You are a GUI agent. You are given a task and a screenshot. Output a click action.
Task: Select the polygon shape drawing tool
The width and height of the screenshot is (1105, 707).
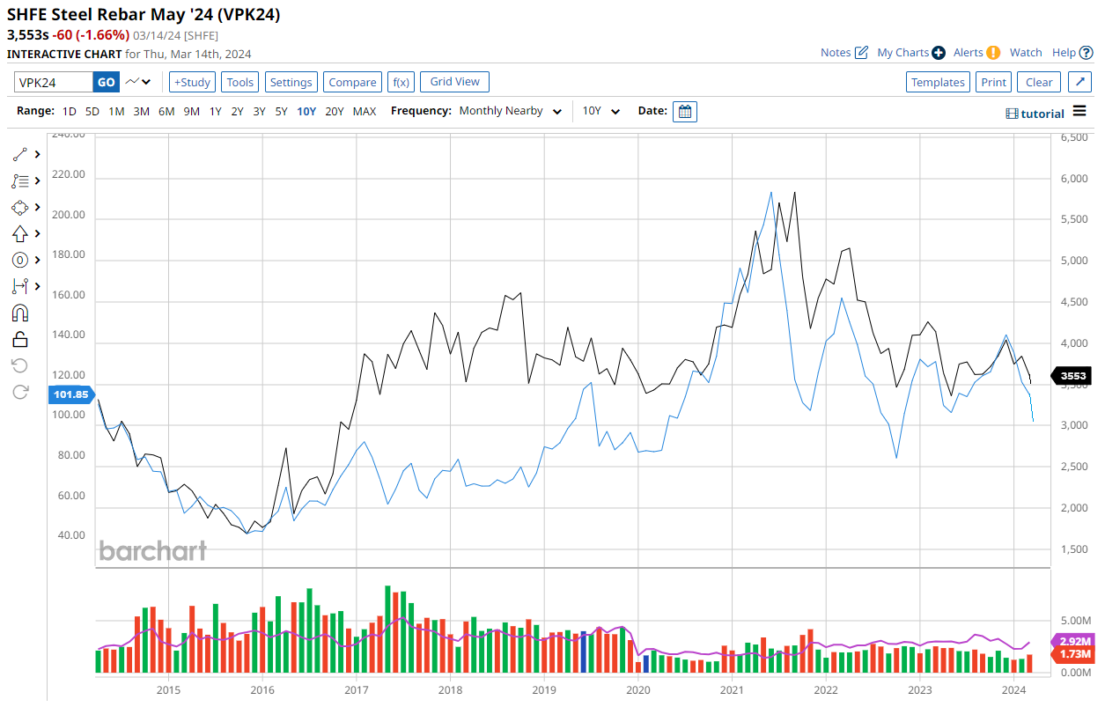click(x=20, y=207)
